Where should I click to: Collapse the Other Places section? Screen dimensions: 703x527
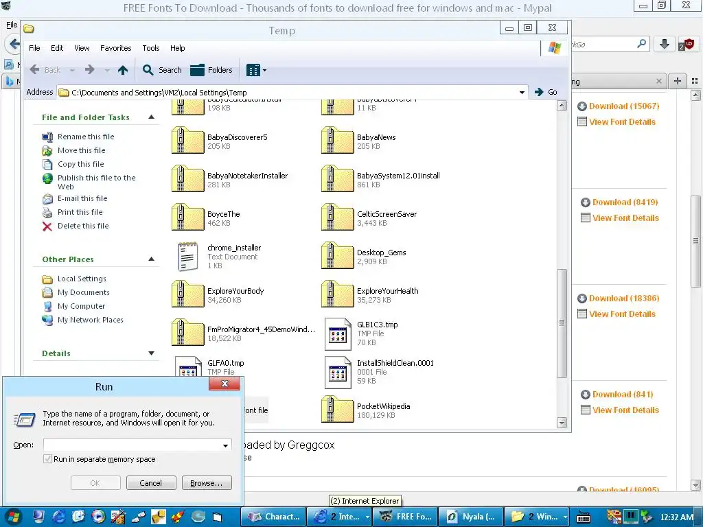click(152, 259)
